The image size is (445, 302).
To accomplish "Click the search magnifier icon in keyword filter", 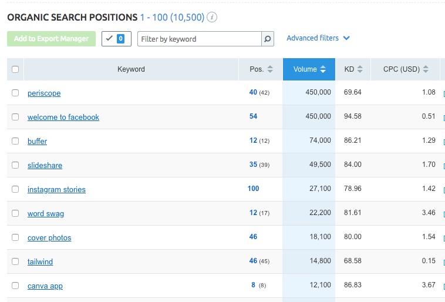I will [x=267, y=39].
